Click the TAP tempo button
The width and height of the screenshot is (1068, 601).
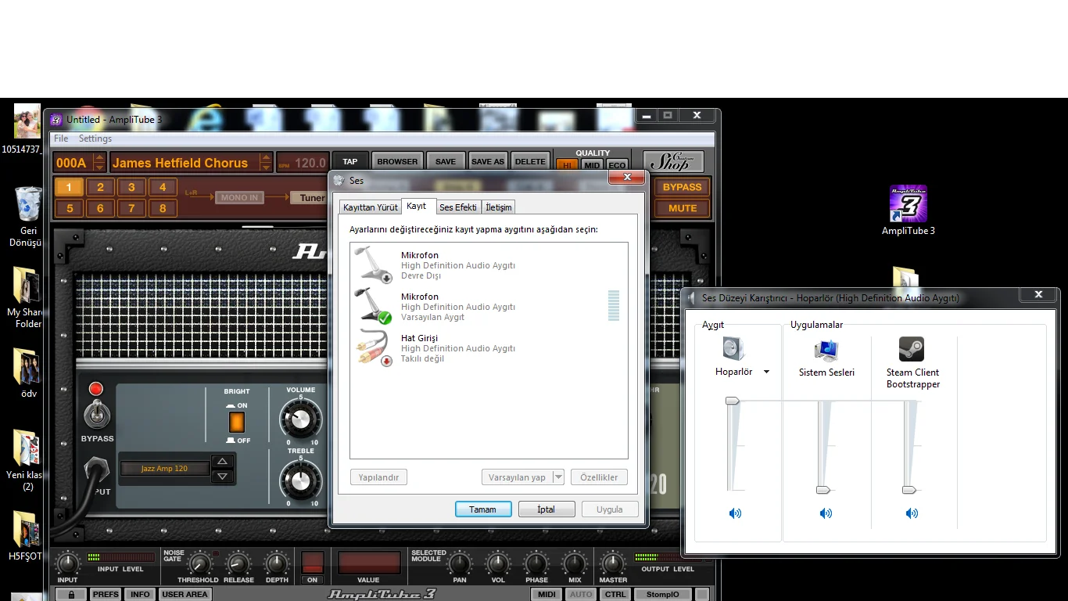[x=350, y=161]
